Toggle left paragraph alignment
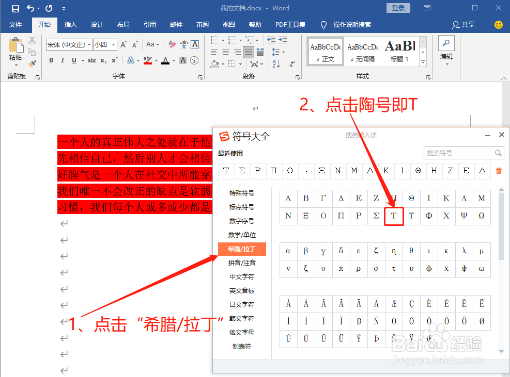 pyautogui.click(x=214, y=52)
